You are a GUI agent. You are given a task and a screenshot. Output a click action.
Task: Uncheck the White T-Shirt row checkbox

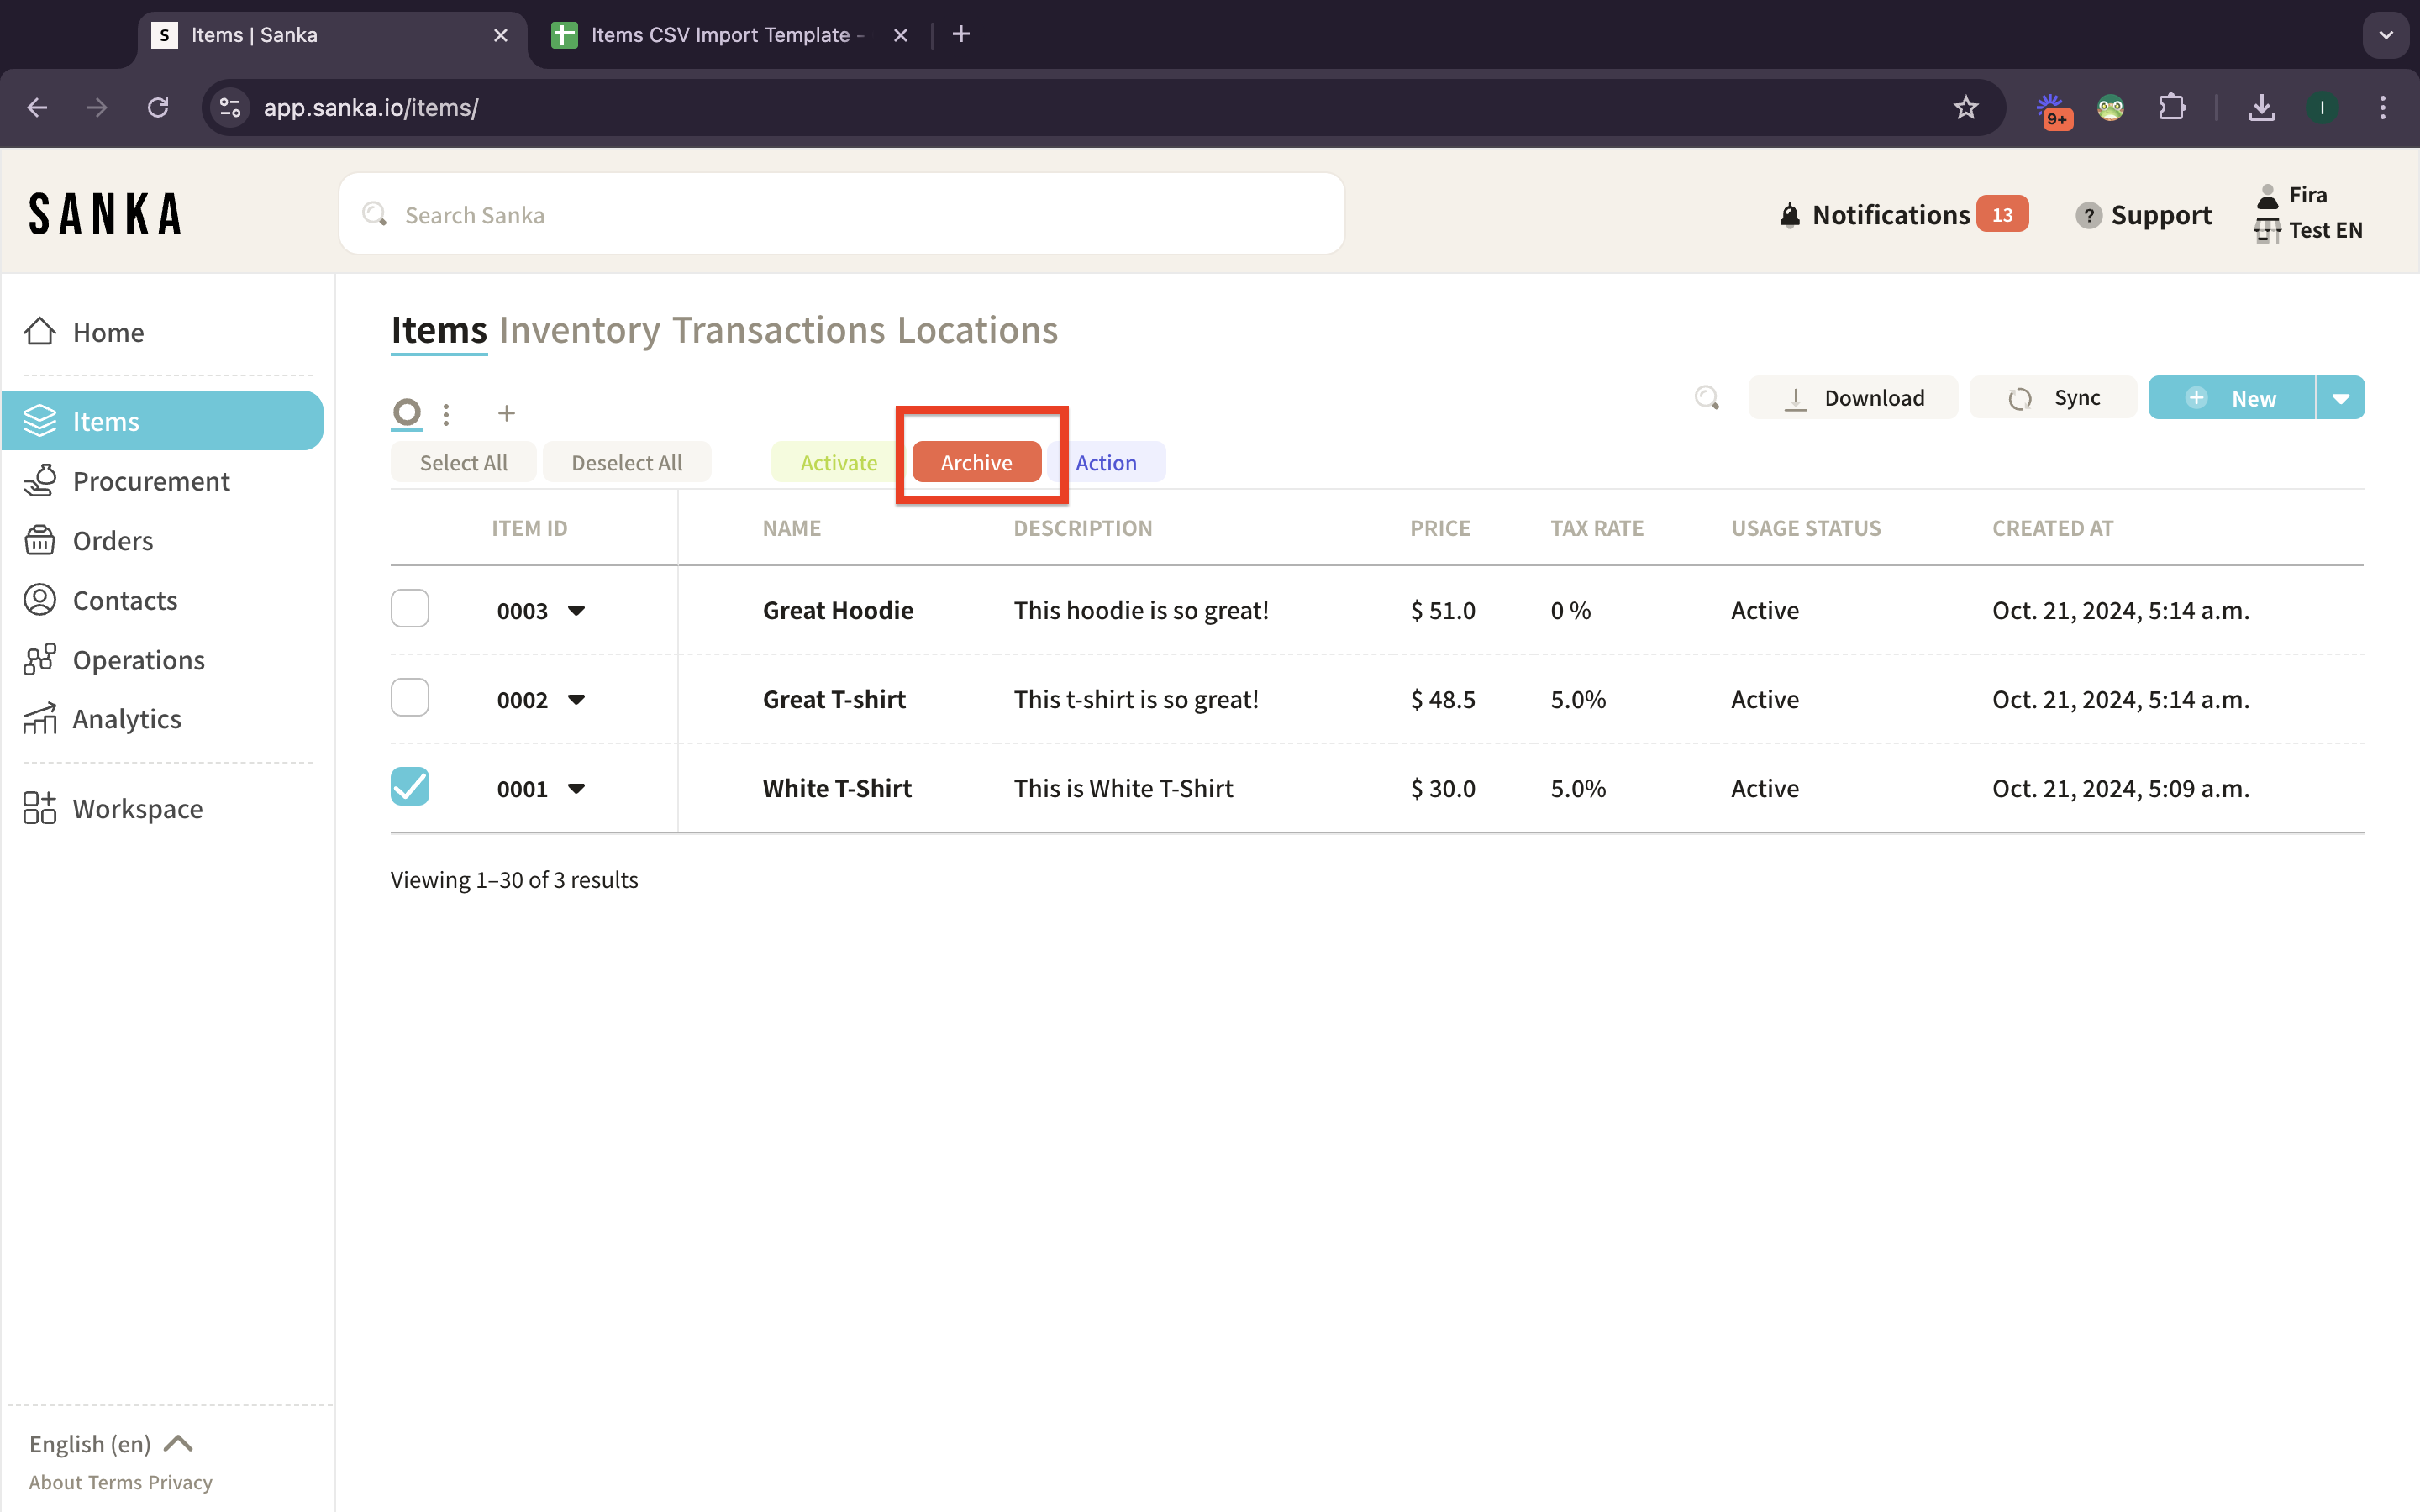click(x=410, y=786)
